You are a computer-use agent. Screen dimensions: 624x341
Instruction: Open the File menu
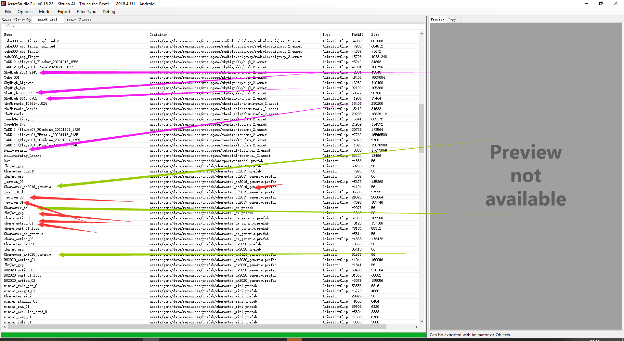8,12
